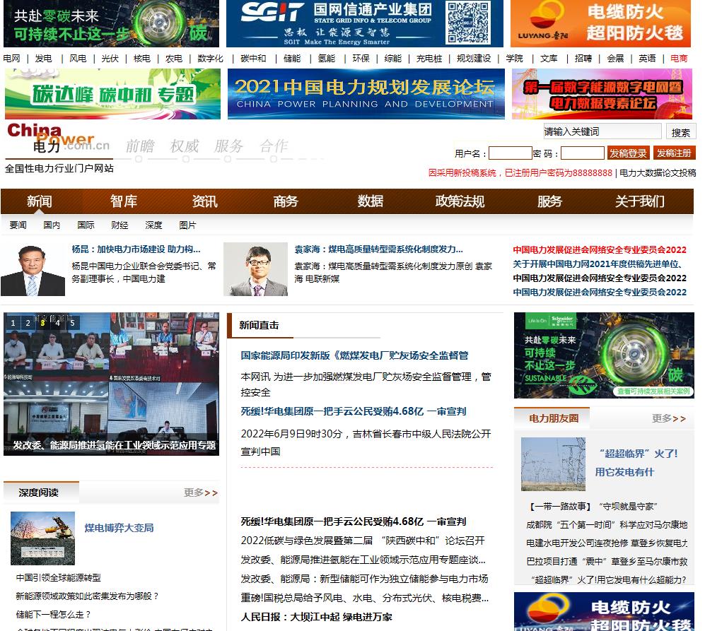The height and width of the screenshot is (631, 705).
Task: Go to the 风电 section
Action: tap(78, 59)
